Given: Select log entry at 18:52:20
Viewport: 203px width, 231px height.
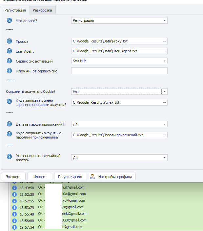Looking at the screenshot, I should [x=107, y=194].
